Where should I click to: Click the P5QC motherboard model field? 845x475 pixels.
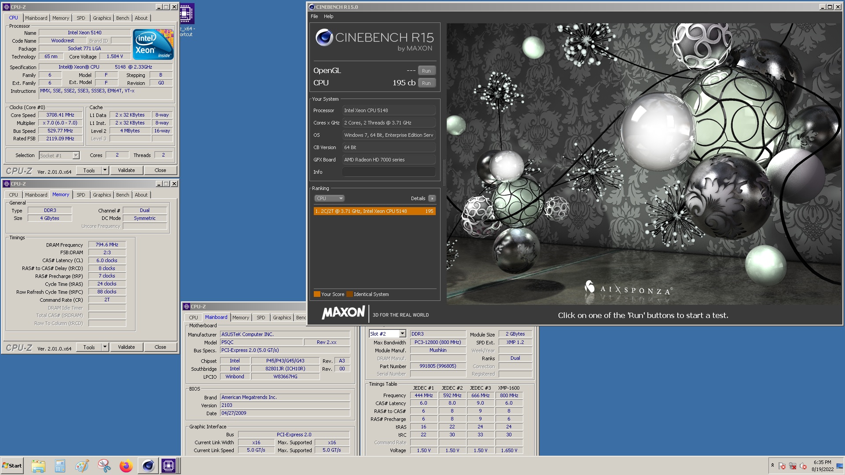pyautogui.click(x=261, y=342)
